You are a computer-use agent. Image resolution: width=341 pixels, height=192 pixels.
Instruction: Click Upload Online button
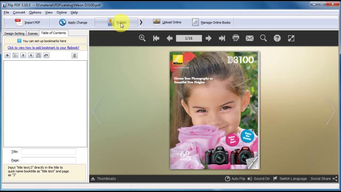(167, 22)
